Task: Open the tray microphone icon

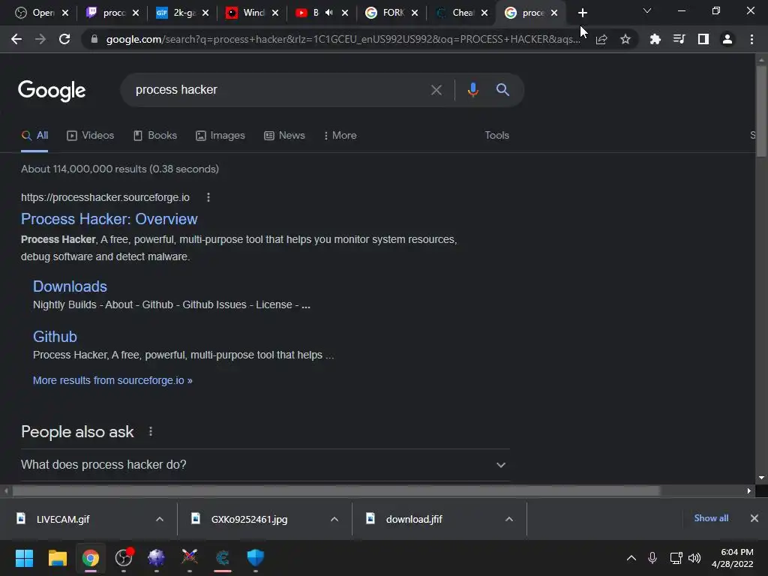Action: pyautogui.click(x=652, y=558)
